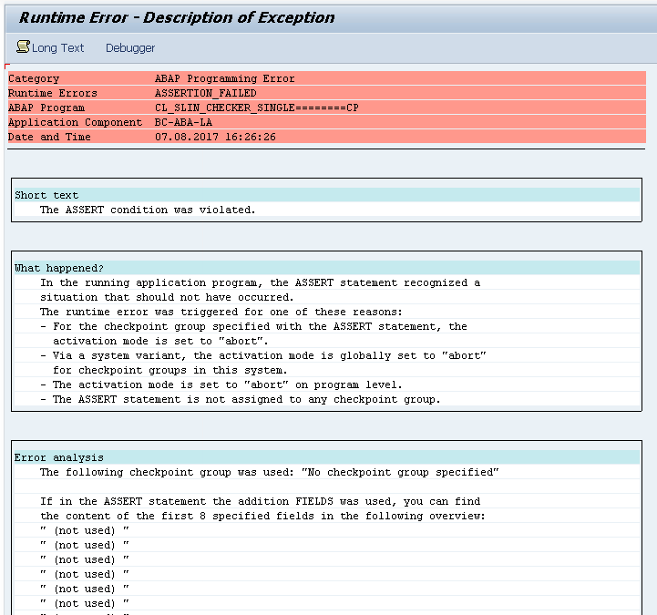Select 'not assigned to any checkpoint group' bullet

241,399
